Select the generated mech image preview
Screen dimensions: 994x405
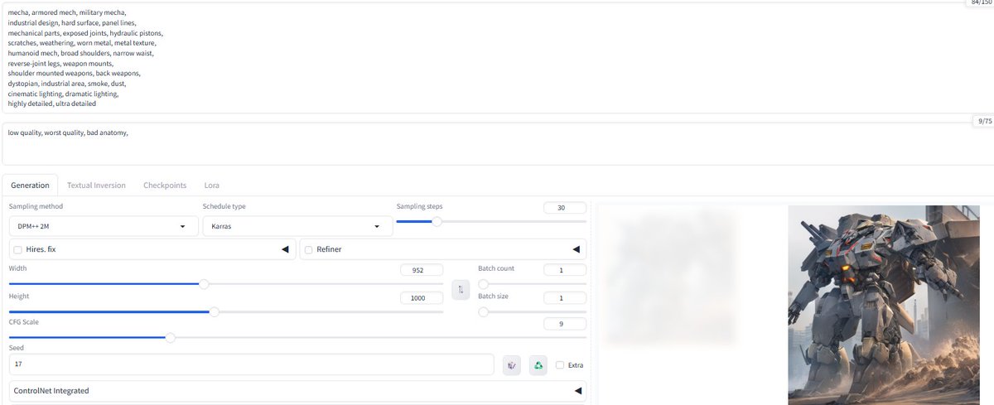[885, 305]
